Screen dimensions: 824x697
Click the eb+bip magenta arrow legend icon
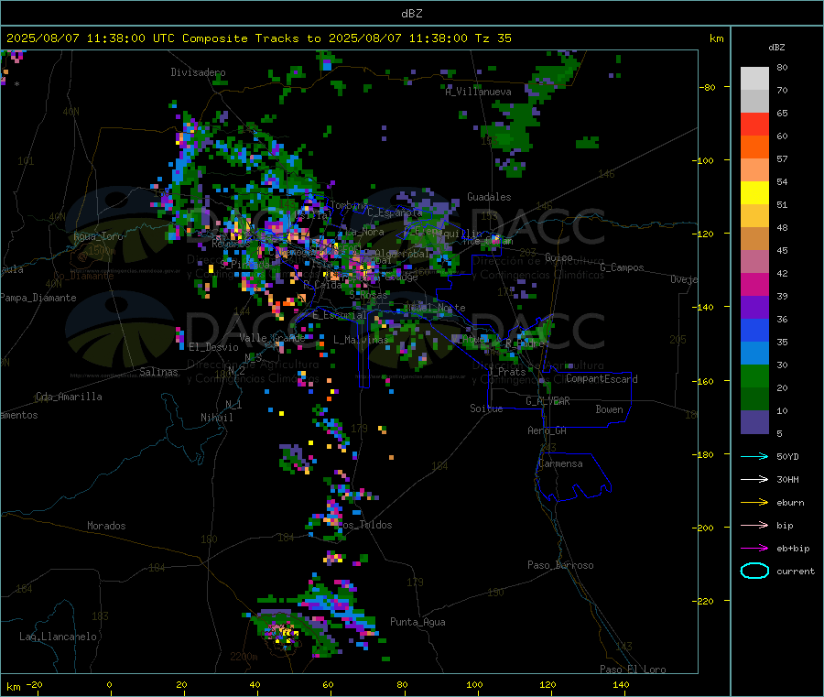tap(754, 548)
